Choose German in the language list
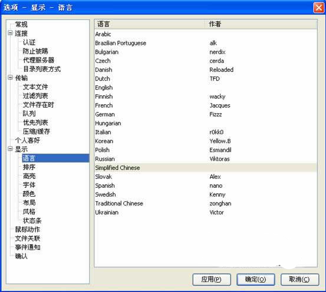 105,114
